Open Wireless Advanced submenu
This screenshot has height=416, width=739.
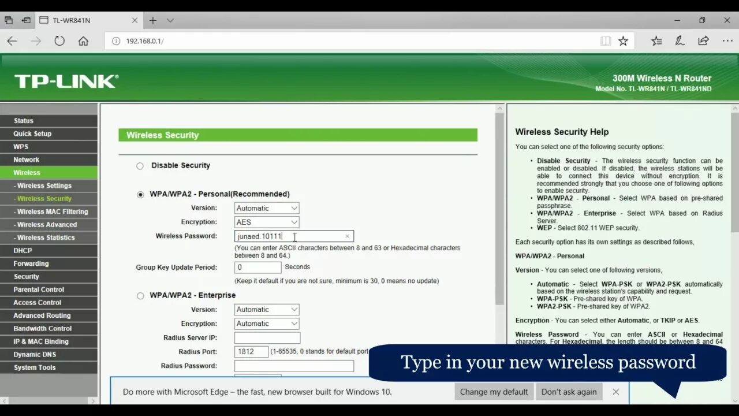48,225
